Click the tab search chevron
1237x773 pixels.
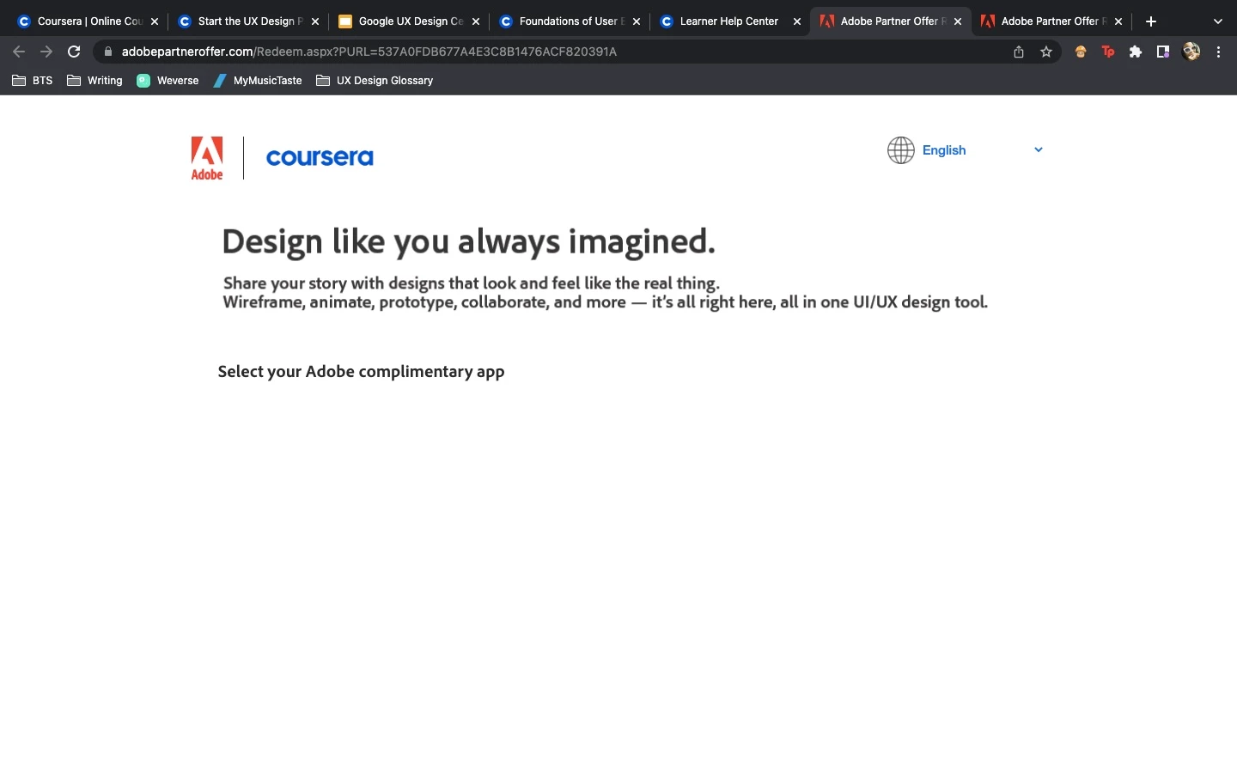click(1217, 21)
